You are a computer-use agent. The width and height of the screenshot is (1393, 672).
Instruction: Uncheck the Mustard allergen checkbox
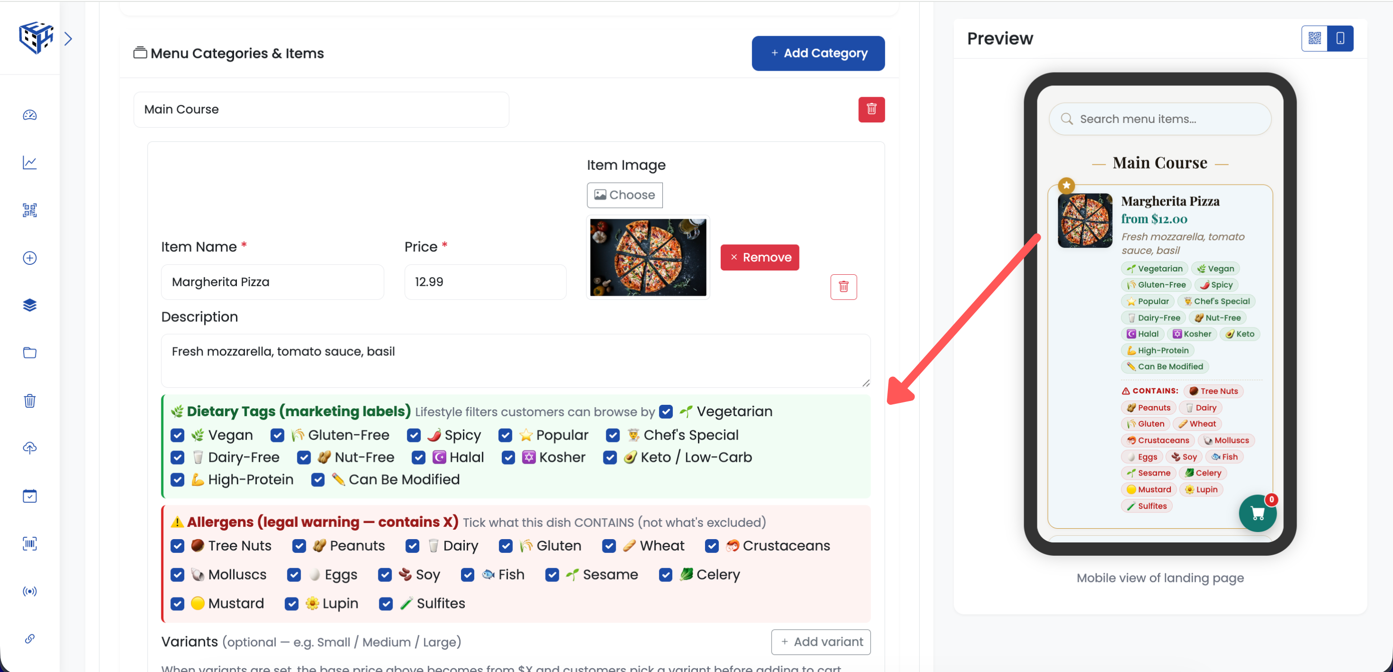[x=178, y=604]
